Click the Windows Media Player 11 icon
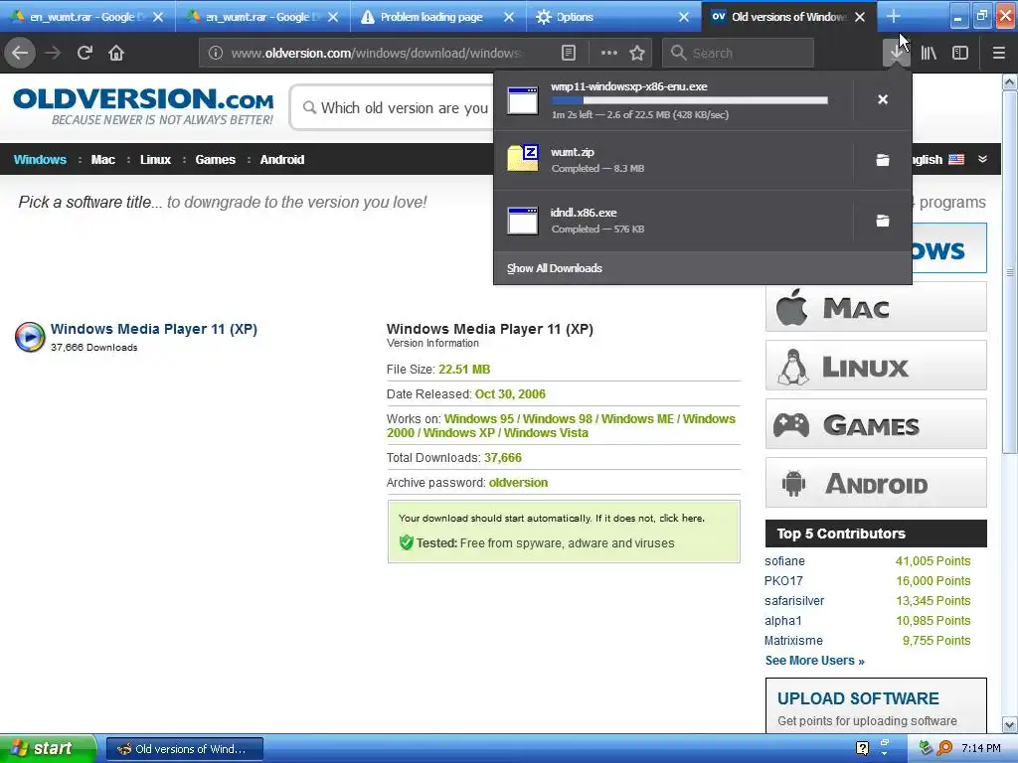 (x=30, y=337)
